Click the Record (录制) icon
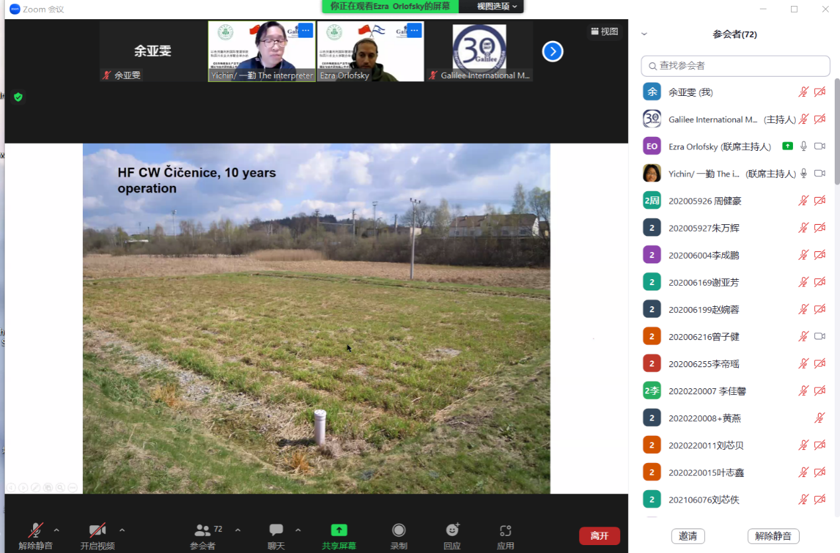The height and width of the screenshot is (553, 840). tap(399, 530)
